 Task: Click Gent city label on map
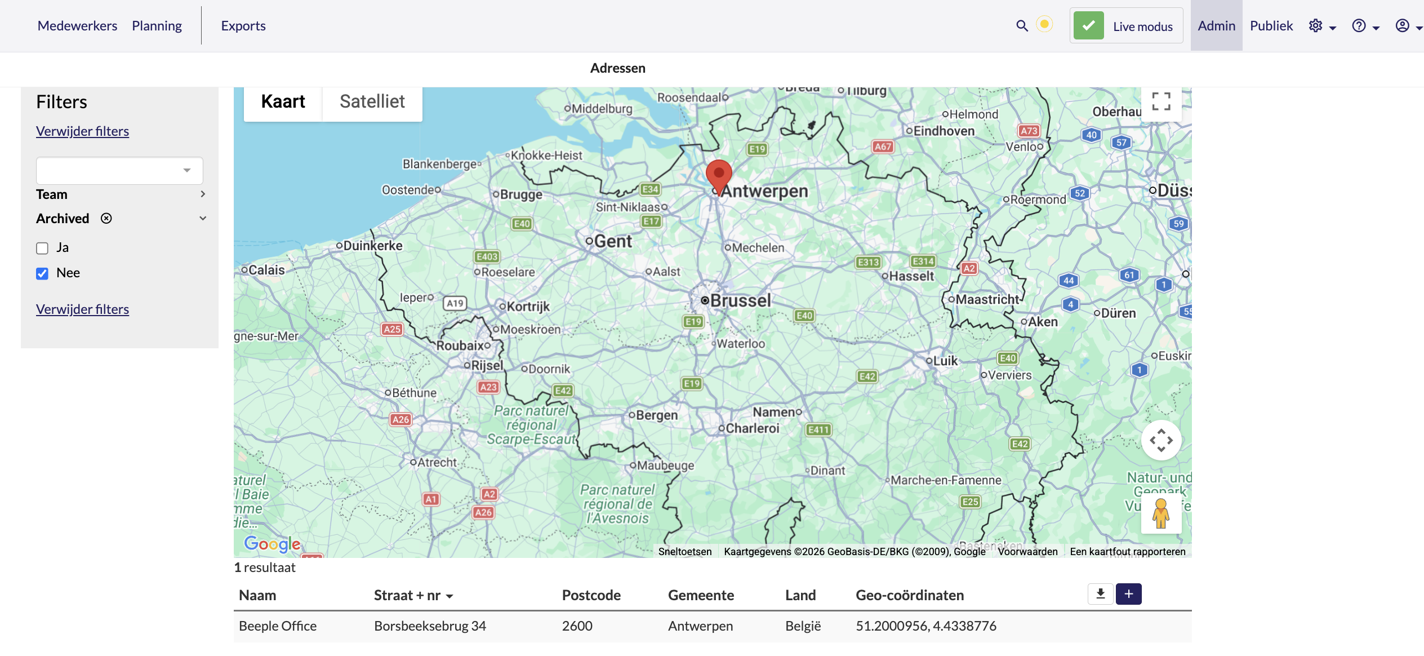613,242
